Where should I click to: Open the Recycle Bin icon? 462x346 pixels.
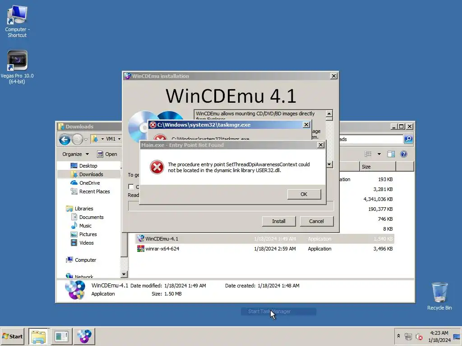coord(439,296)
